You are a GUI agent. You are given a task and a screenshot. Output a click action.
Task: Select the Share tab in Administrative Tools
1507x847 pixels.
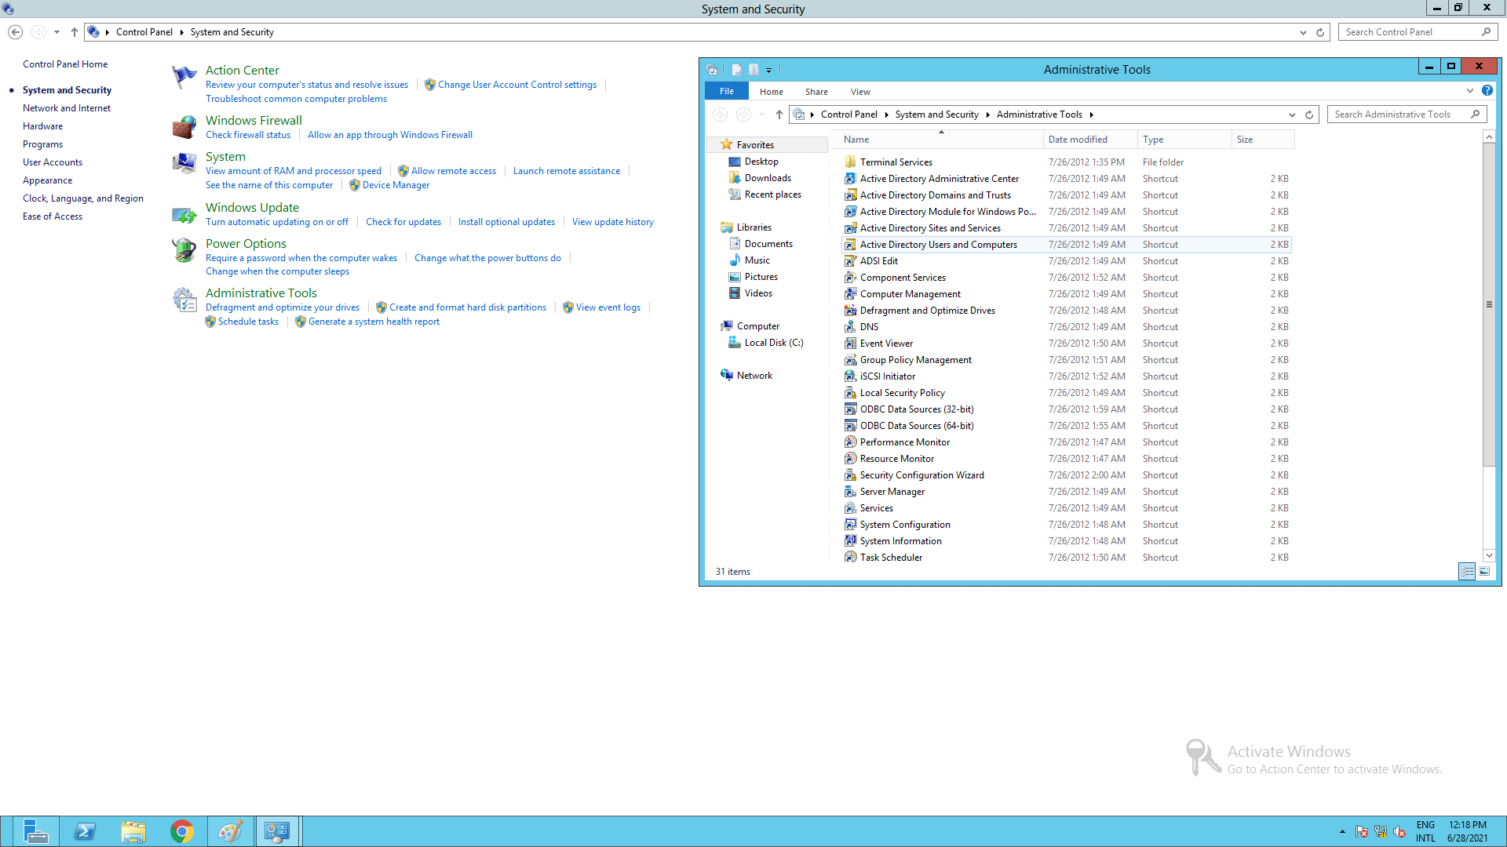816,91
